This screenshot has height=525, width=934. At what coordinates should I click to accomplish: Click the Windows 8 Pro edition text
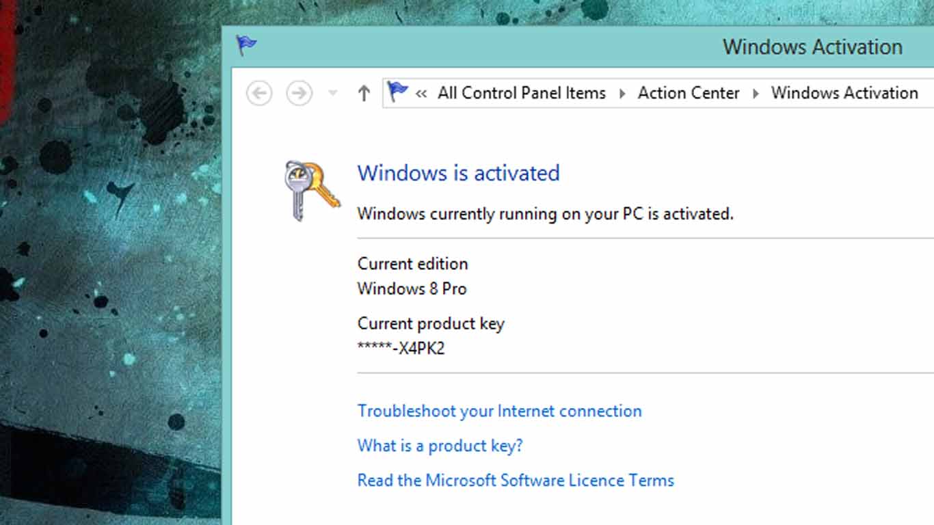412,288
